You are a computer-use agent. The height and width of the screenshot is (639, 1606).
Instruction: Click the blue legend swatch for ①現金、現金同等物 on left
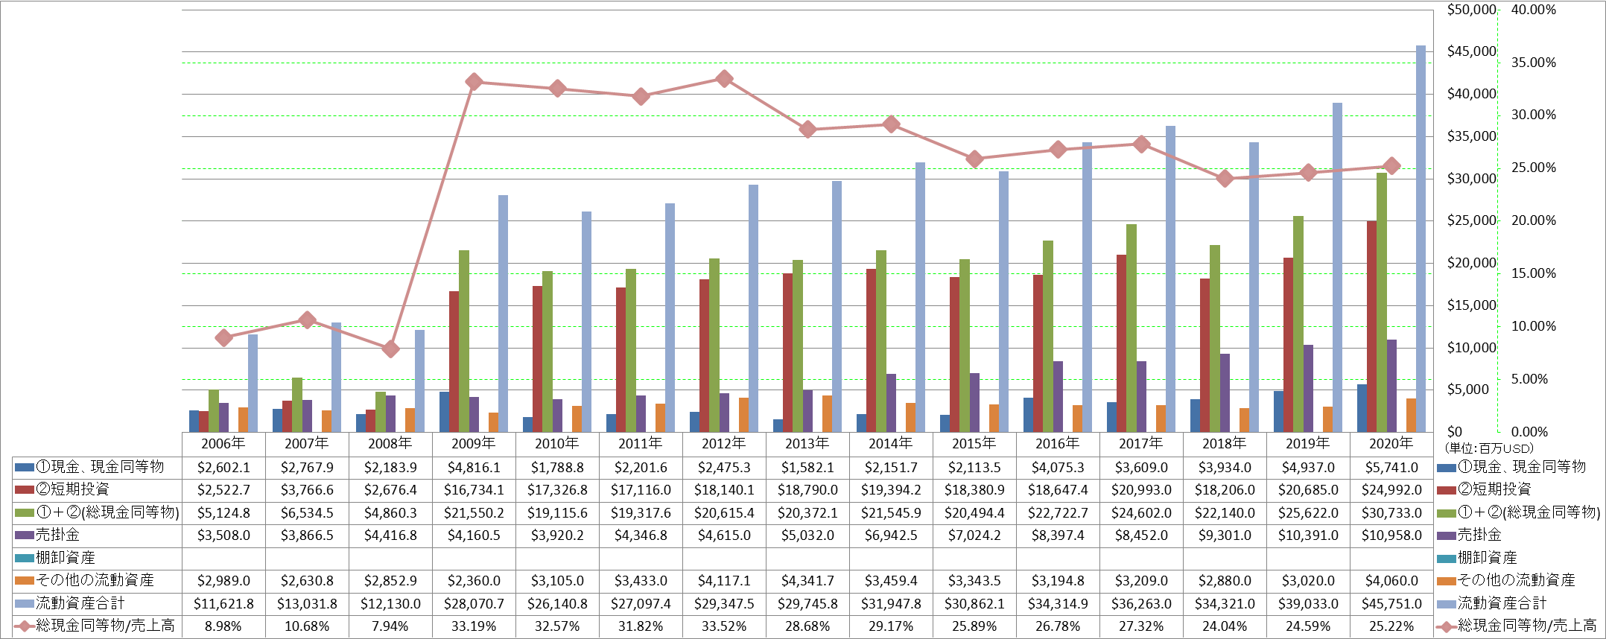tap(25, 468)
